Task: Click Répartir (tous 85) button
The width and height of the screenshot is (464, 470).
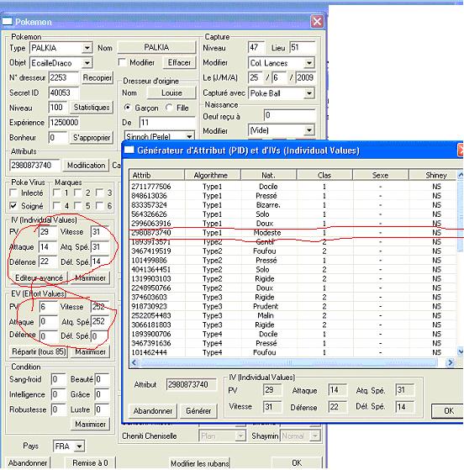Action: [x=39, y=351]
